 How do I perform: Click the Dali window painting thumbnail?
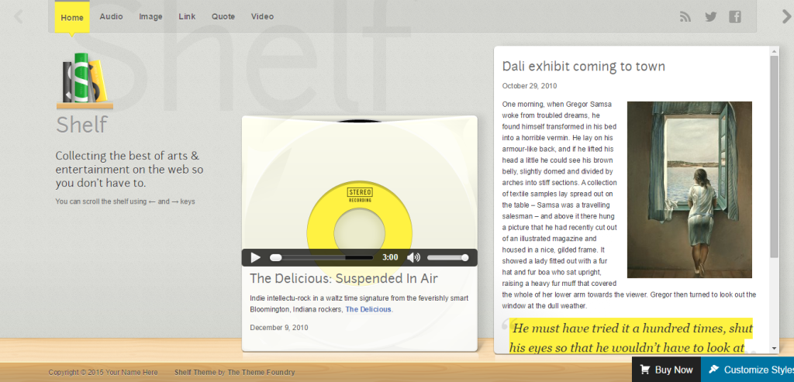(x=689, y=190)
